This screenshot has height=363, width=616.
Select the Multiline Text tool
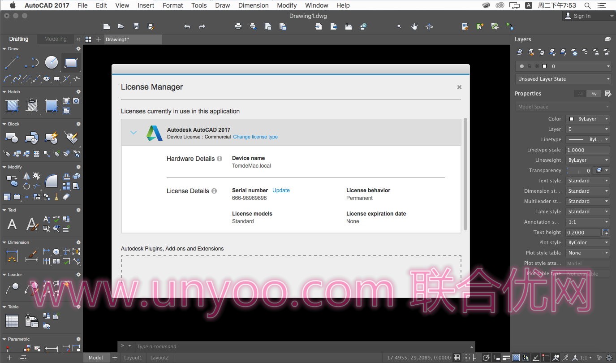pos(12,224)
